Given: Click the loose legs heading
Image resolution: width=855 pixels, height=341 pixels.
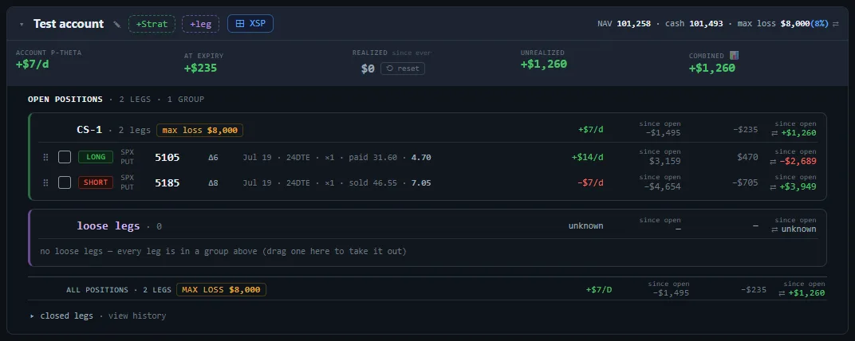Looking at the screenshot, I should tap(108, 226).
